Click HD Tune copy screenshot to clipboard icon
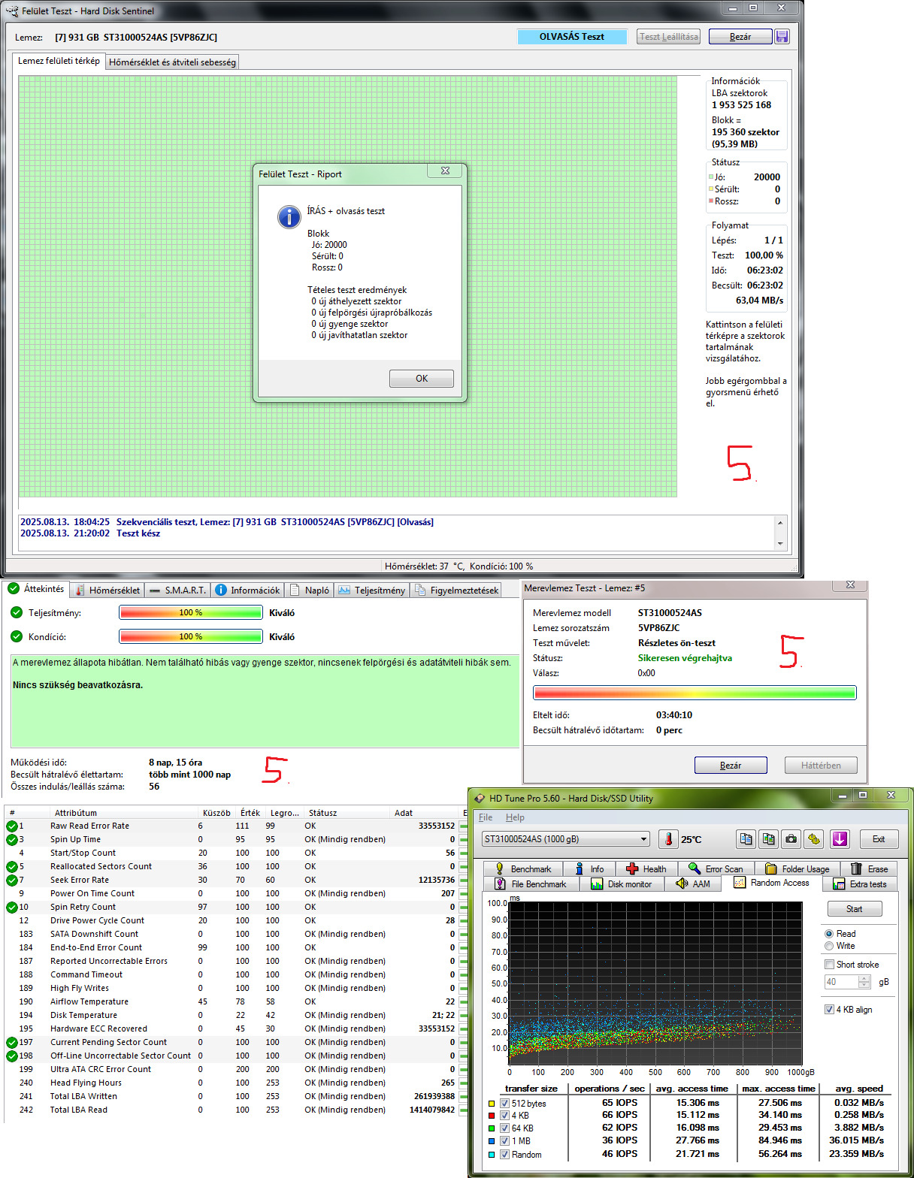914x1178 pixels. [x=768, y=839]
